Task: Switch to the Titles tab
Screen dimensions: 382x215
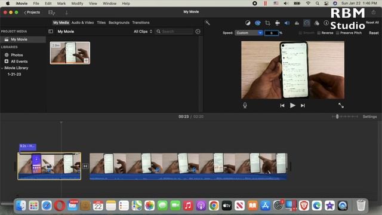Action: 101,23
